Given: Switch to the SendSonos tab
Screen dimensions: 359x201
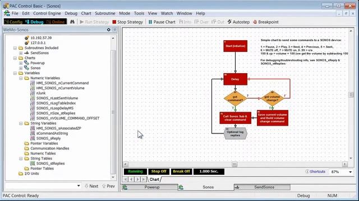Looking at the screenshot, I should [262, 187].
